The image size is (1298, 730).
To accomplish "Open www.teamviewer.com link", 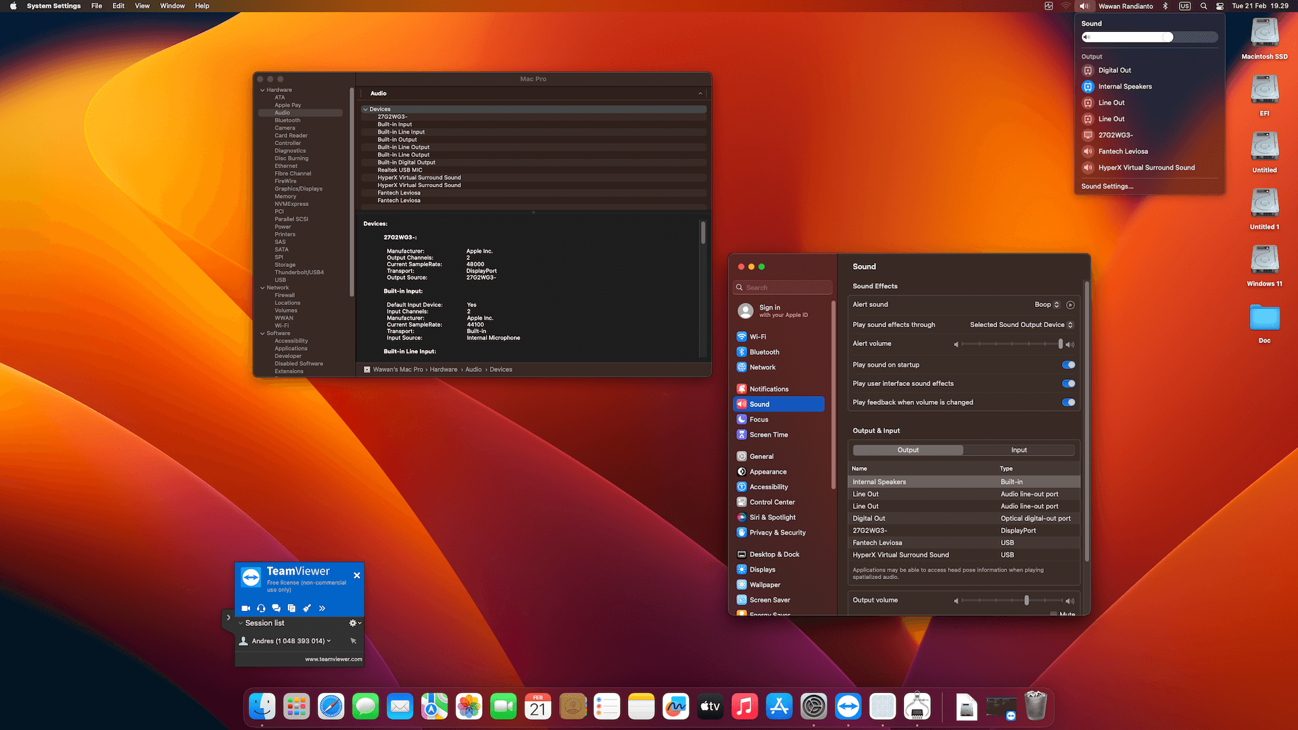I will 333,659.
